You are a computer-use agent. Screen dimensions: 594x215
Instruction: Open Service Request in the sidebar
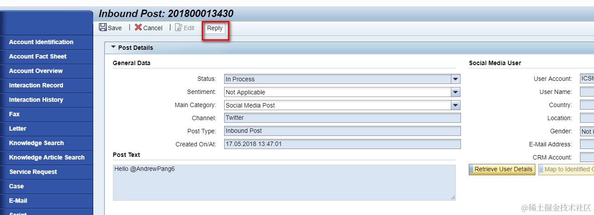[46, 172]
